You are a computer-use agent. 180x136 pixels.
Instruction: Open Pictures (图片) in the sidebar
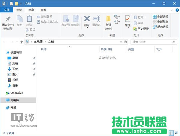pyautogui.click(x=13, y=75)
